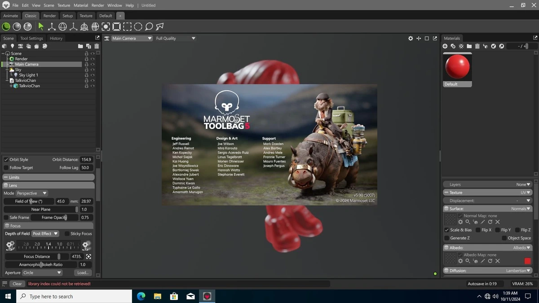
Task: Open the Texture menu
Action: point(64,5)
